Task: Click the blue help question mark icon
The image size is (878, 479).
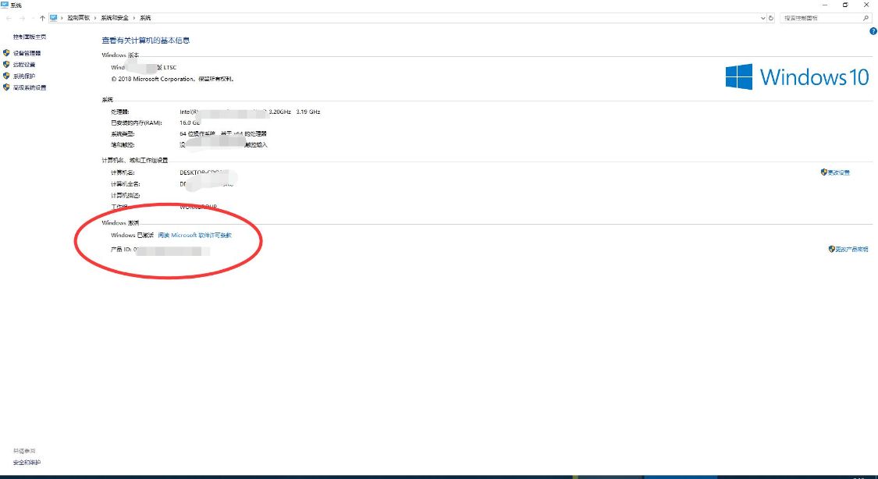Action: (873, 31)
